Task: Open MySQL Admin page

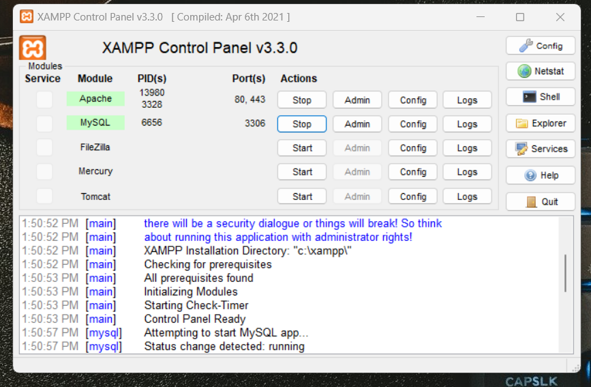Action: (357, 124)
